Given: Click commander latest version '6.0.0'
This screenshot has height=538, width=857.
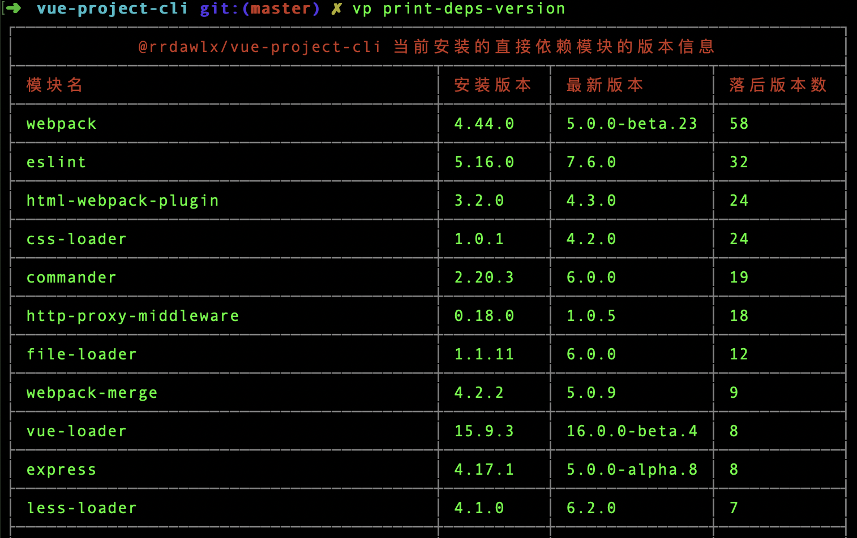Looking at the screenshot, I should pos(592,277).
